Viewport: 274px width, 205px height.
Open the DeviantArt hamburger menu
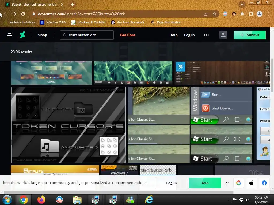tap(10, 35)
